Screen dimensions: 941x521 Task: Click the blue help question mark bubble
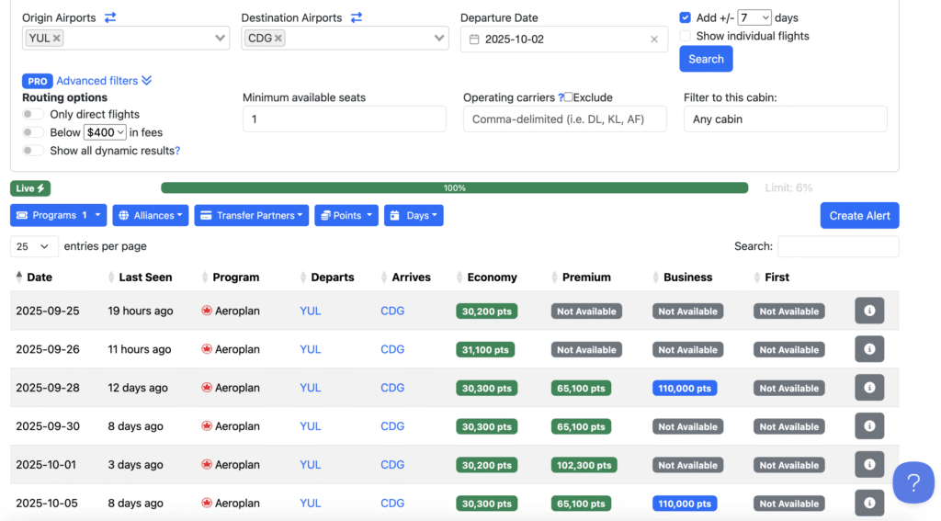[913, 483]
